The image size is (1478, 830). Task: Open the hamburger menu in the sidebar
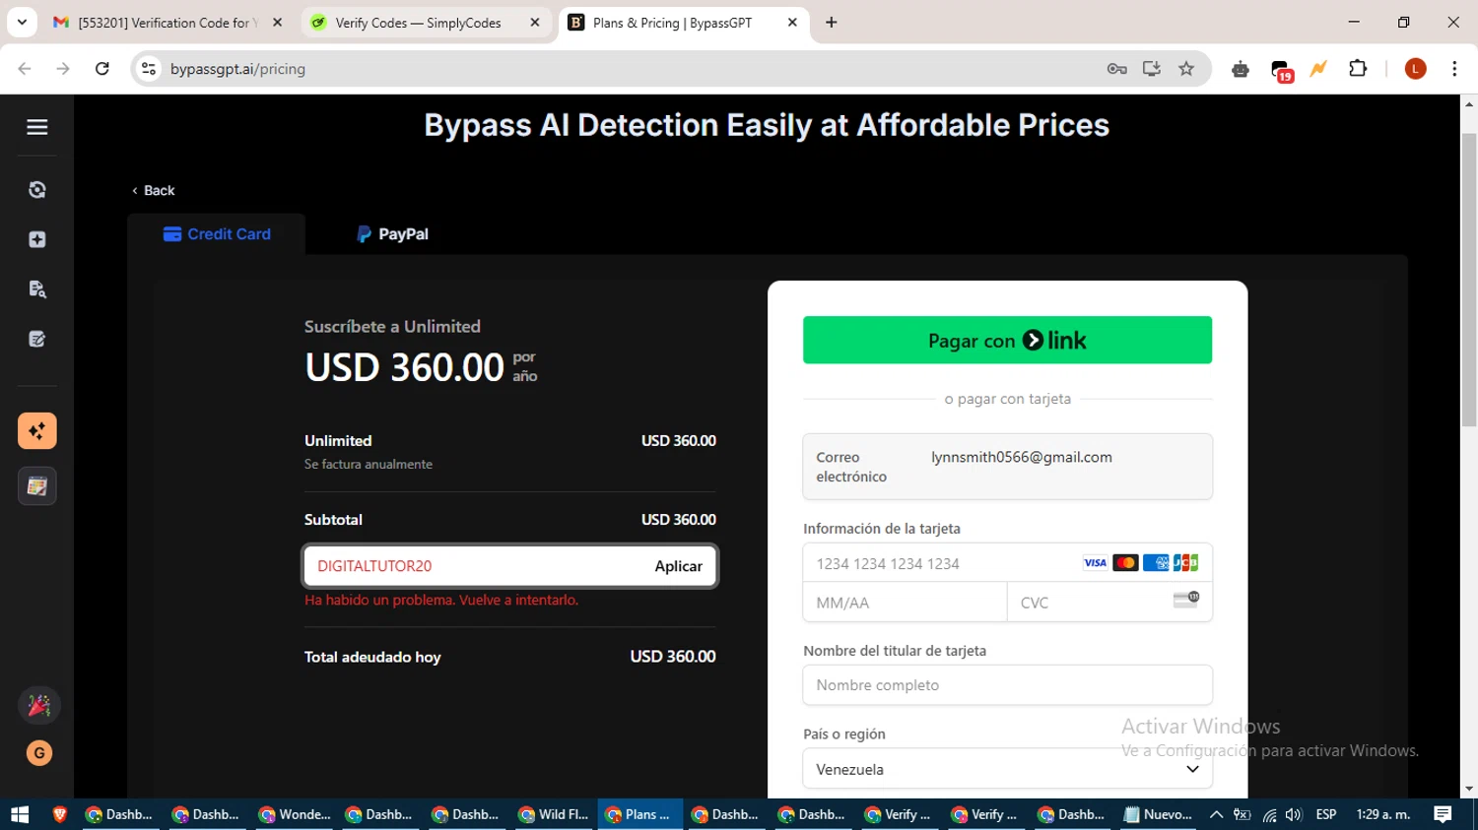click(37, 127)
